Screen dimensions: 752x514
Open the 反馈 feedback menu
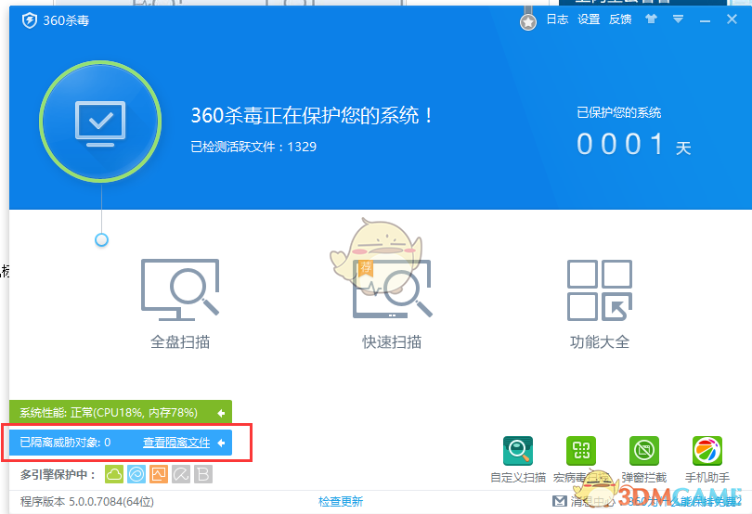620,19
